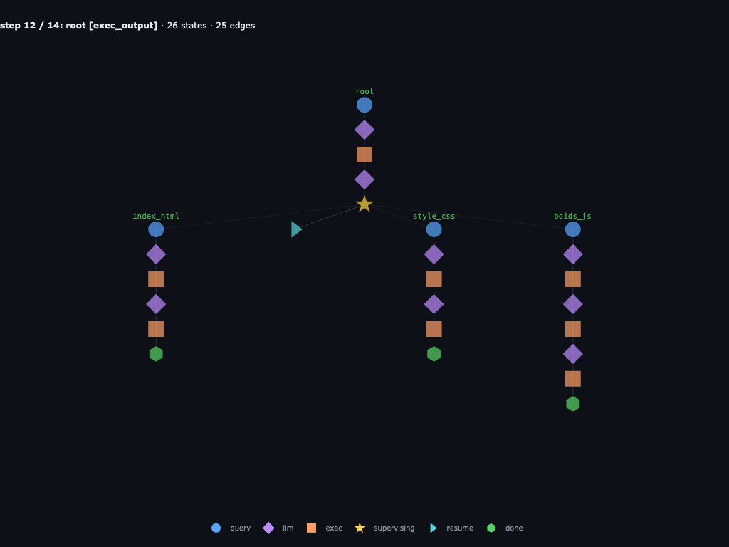Click the exec legend label
The image size is (729, 547).
[334, 528]
